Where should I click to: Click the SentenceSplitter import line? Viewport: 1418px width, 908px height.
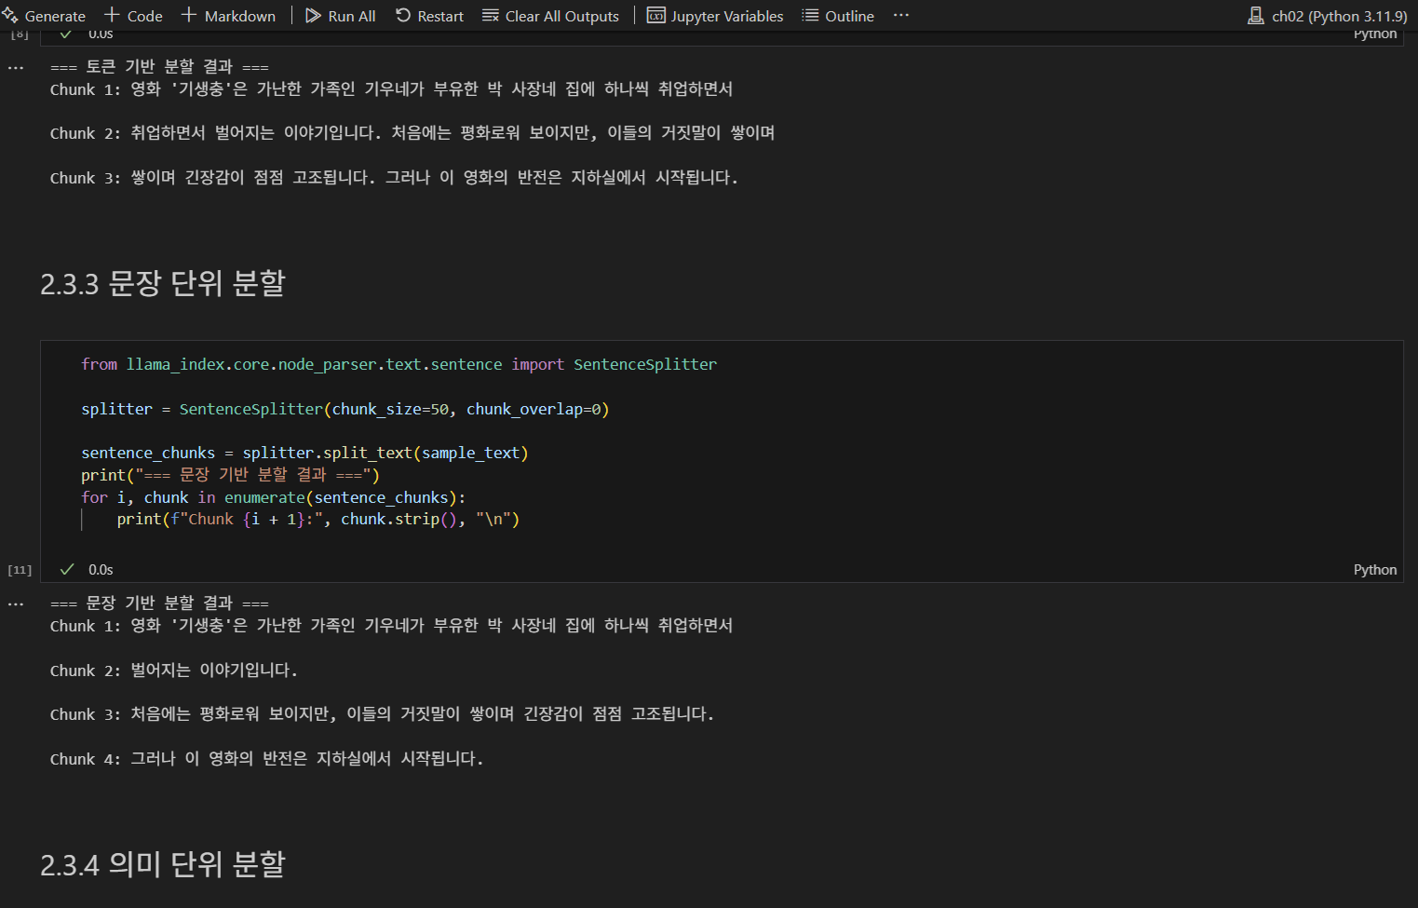[398, 364]
